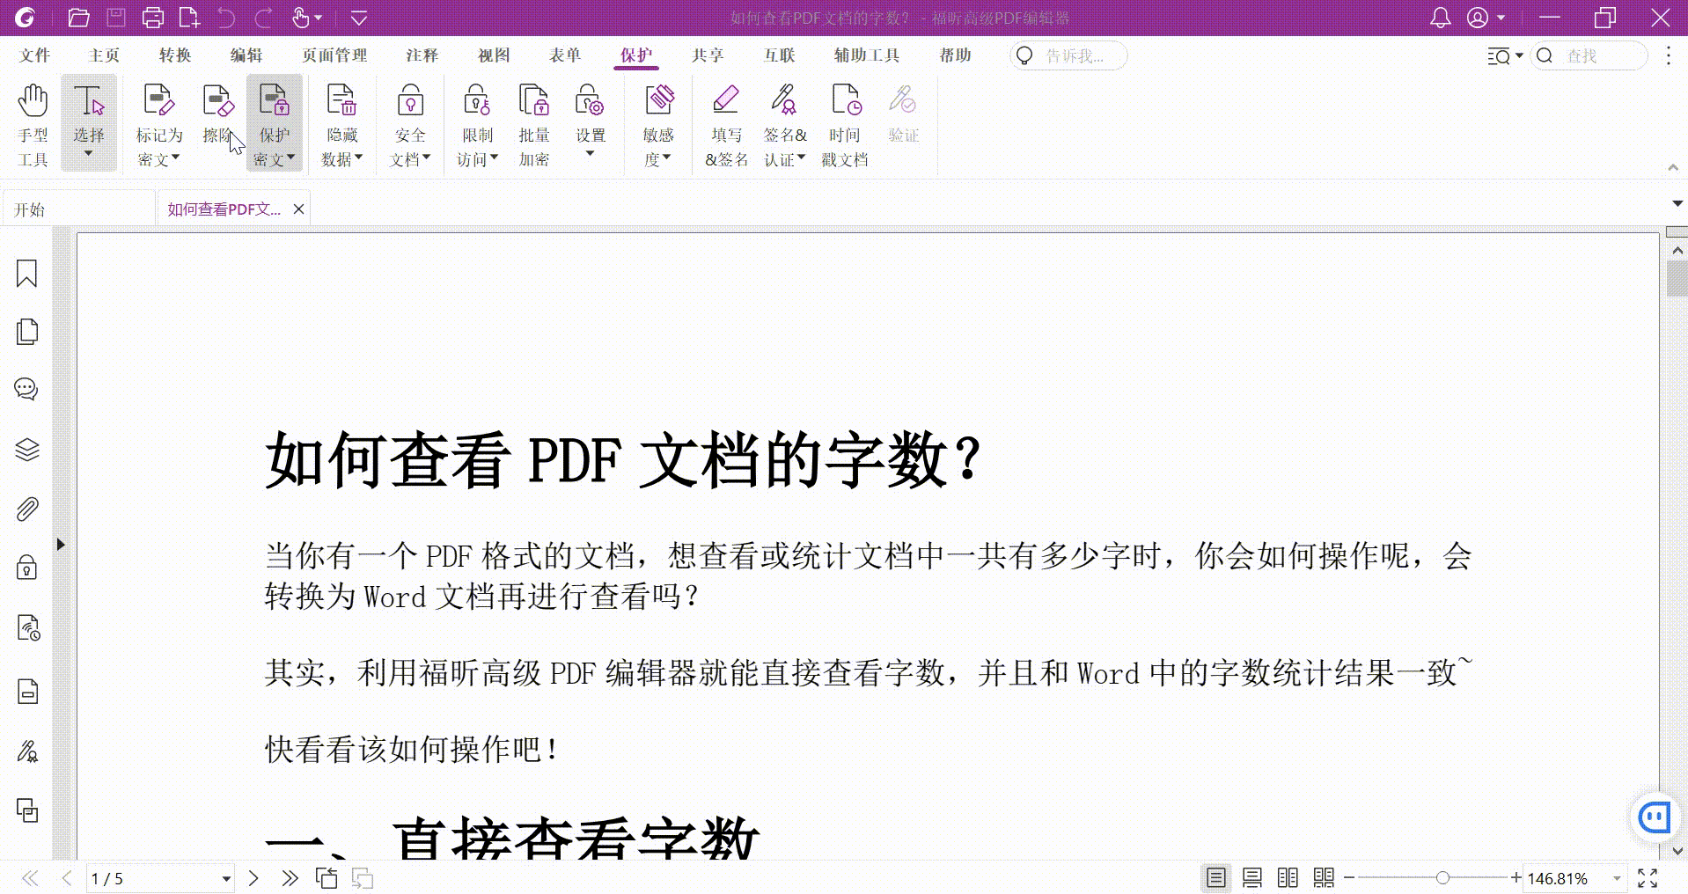Switch to the 注释 ribbon tab

coord(422,55)
